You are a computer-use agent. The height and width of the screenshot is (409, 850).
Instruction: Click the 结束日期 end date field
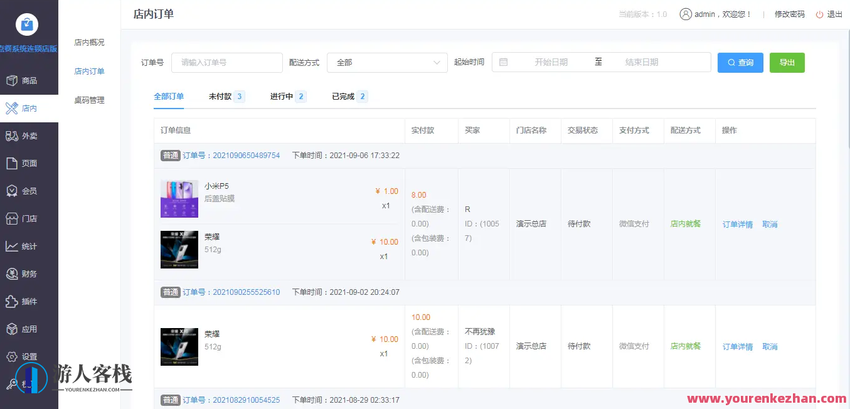pyautogui.click(x=642, y=62)
